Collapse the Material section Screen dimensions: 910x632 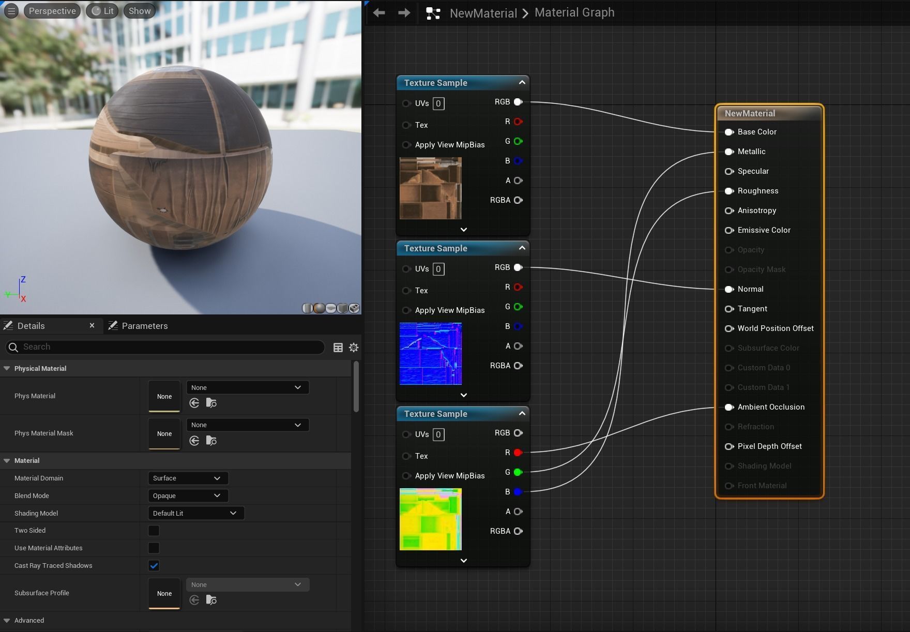[7, 461]
